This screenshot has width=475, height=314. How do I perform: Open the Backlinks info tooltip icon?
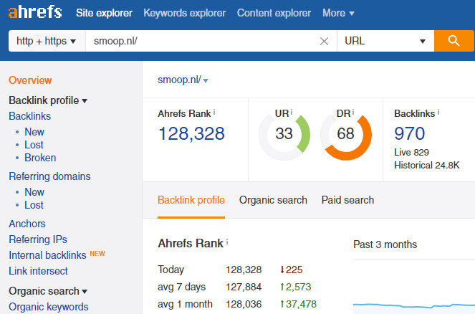pos(438,113)
